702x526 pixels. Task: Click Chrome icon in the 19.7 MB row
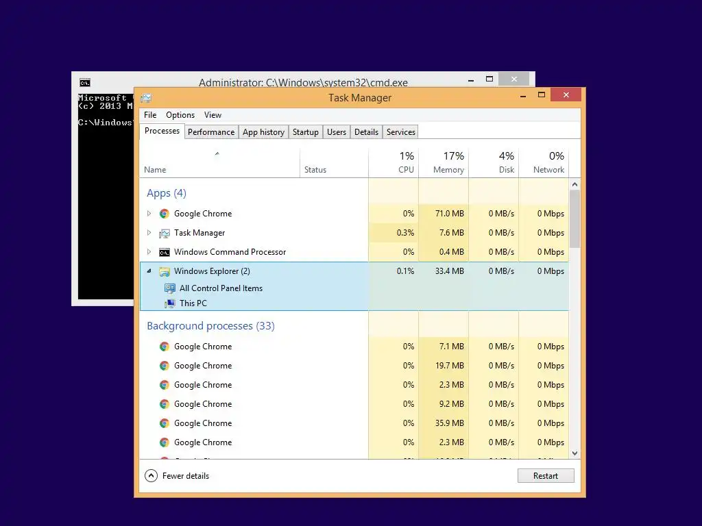click(x=165, y=366)
